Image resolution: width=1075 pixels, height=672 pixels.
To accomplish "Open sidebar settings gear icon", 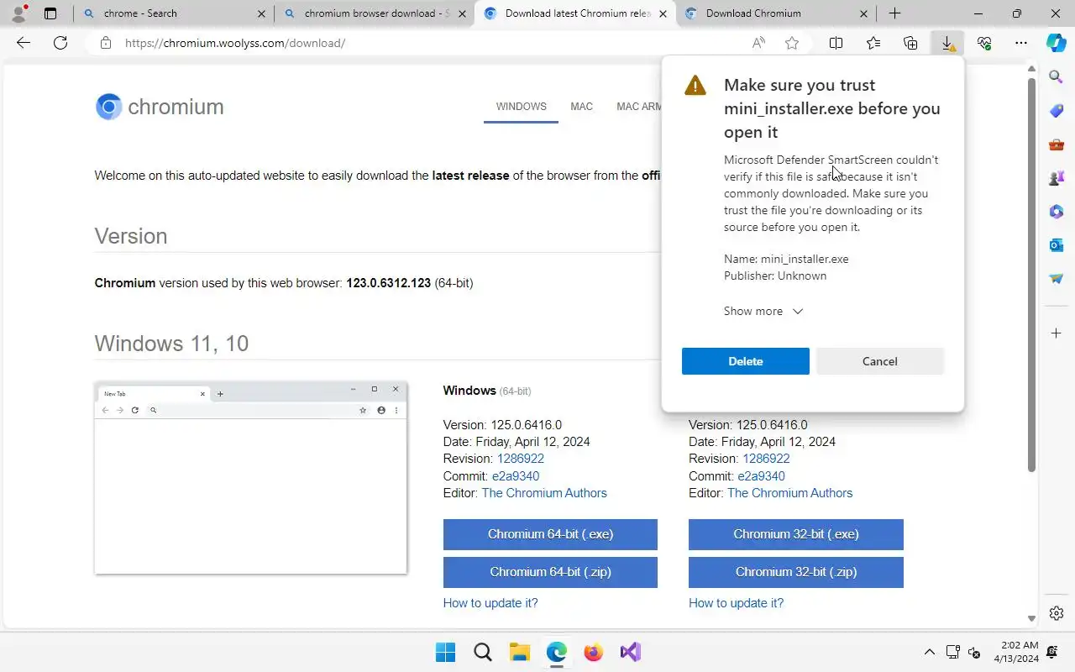I will tap(1057, 613).
